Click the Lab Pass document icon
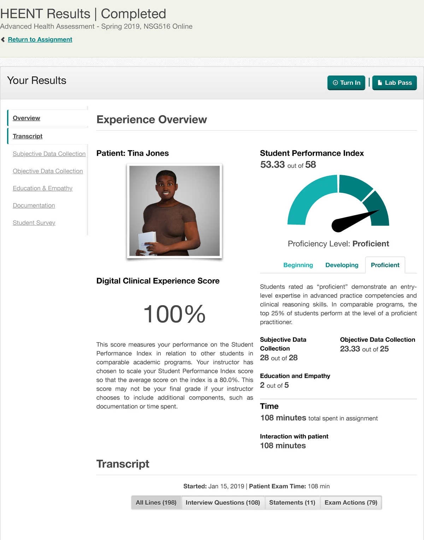Viewport: 424px width, 540px height. [x=379, y=82]
